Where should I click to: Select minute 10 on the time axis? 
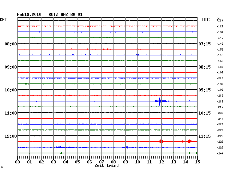click(137, 162)
